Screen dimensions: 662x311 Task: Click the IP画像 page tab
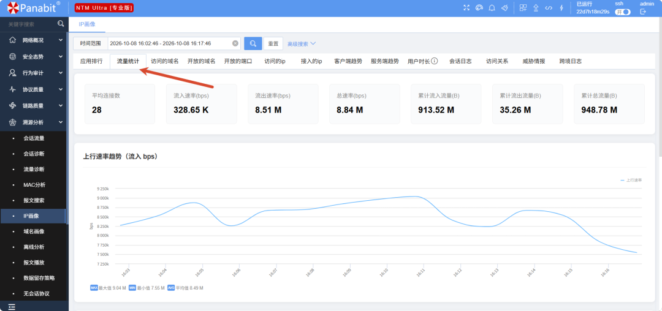(87, 24)
